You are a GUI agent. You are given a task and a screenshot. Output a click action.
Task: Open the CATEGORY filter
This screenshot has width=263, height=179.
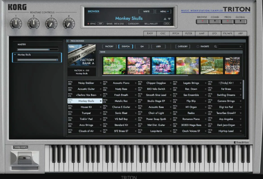click(x=183, y=46)
